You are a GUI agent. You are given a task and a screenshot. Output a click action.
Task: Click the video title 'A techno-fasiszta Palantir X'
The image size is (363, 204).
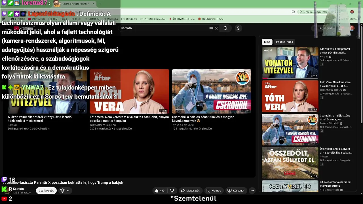63,182
